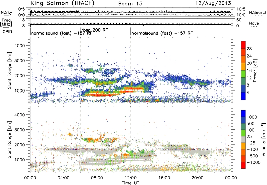Click 'Slant Range [km]' on the Power panel
Viewport: 267px width, 185px height.
pyautogui.click(x=9, y=70)
